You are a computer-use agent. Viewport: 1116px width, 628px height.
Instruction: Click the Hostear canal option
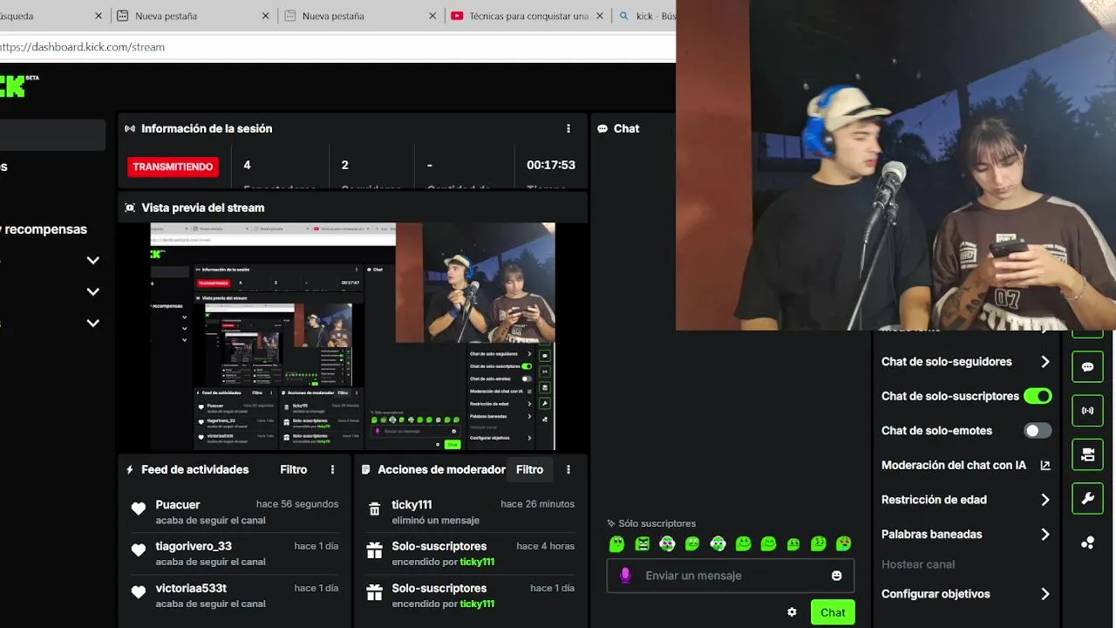click(x=918, y=564)
